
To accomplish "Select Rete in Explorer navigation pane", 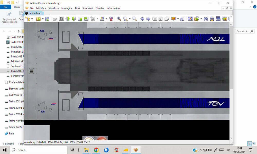I will pos(11,133).
